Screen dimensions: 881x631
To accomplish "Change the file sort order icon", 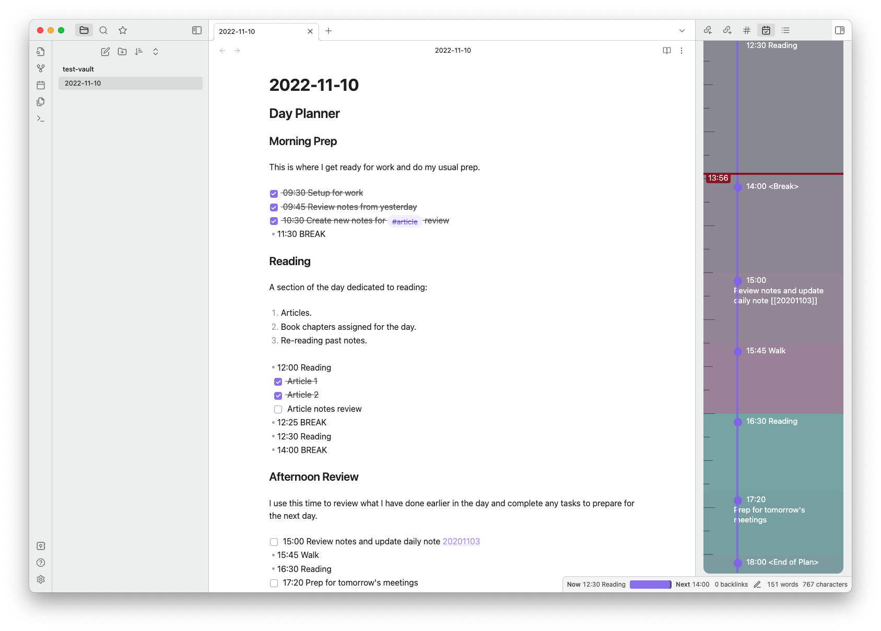I will click(139, 52).
